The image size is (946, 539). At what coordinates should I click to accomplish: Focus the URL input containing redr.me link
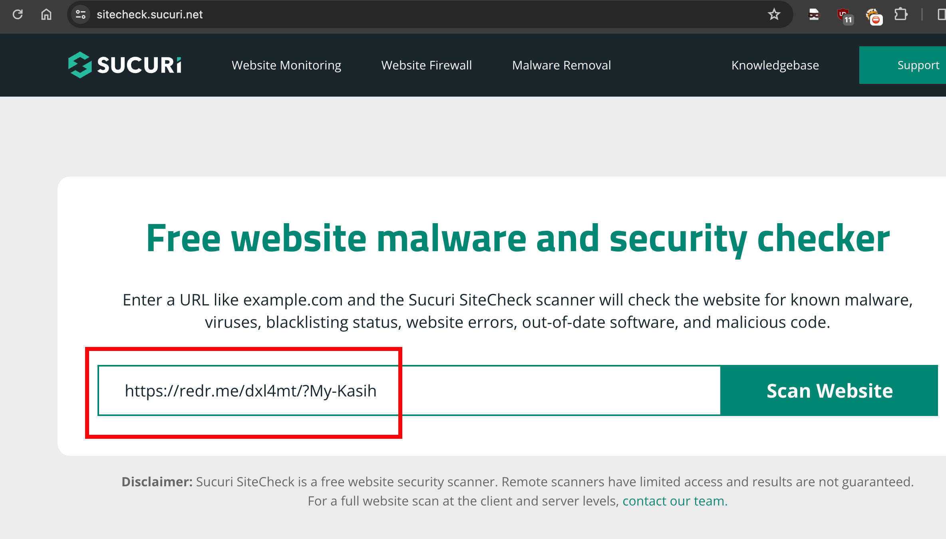pyautogui.click(x=409, y=390)
